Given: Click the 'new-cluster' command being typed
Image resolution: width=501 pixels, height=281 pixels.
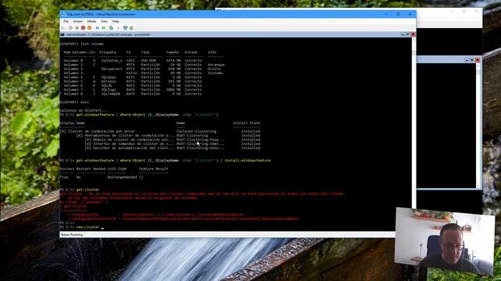Looking at the screenshot, I should [88, 227].
